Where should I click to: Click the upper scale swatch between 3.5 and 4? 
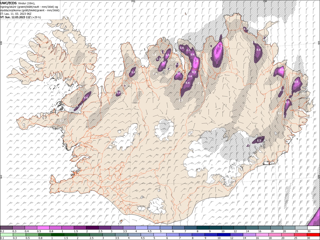[x=129, y=228]
